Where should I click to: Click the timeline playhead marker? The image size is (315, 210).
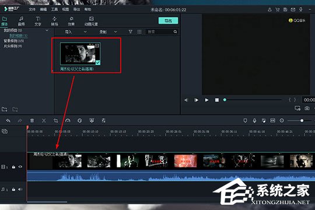[27, 128]
